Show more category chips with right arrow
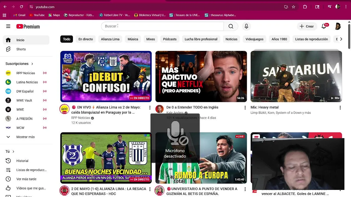The image size is (351, 197). [341, 39]
